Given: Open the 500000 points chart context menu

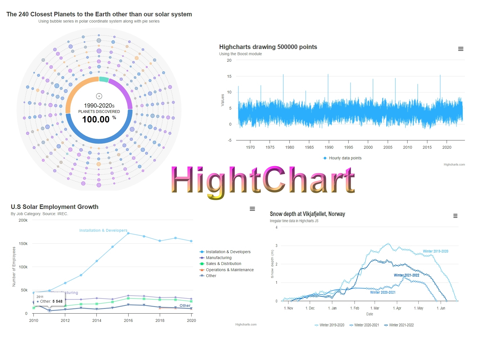Looking at the screenshot, I should coord(460,49).
